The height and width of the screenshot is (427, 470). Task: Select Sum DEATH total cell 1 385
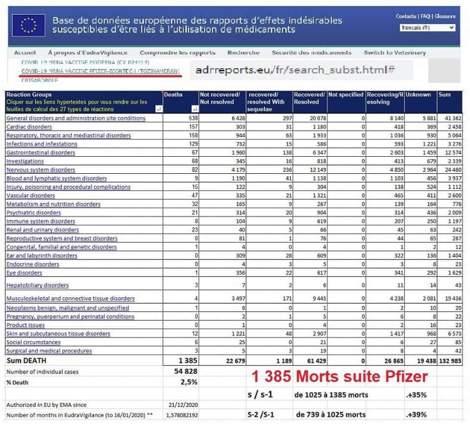tap(181, 361)
